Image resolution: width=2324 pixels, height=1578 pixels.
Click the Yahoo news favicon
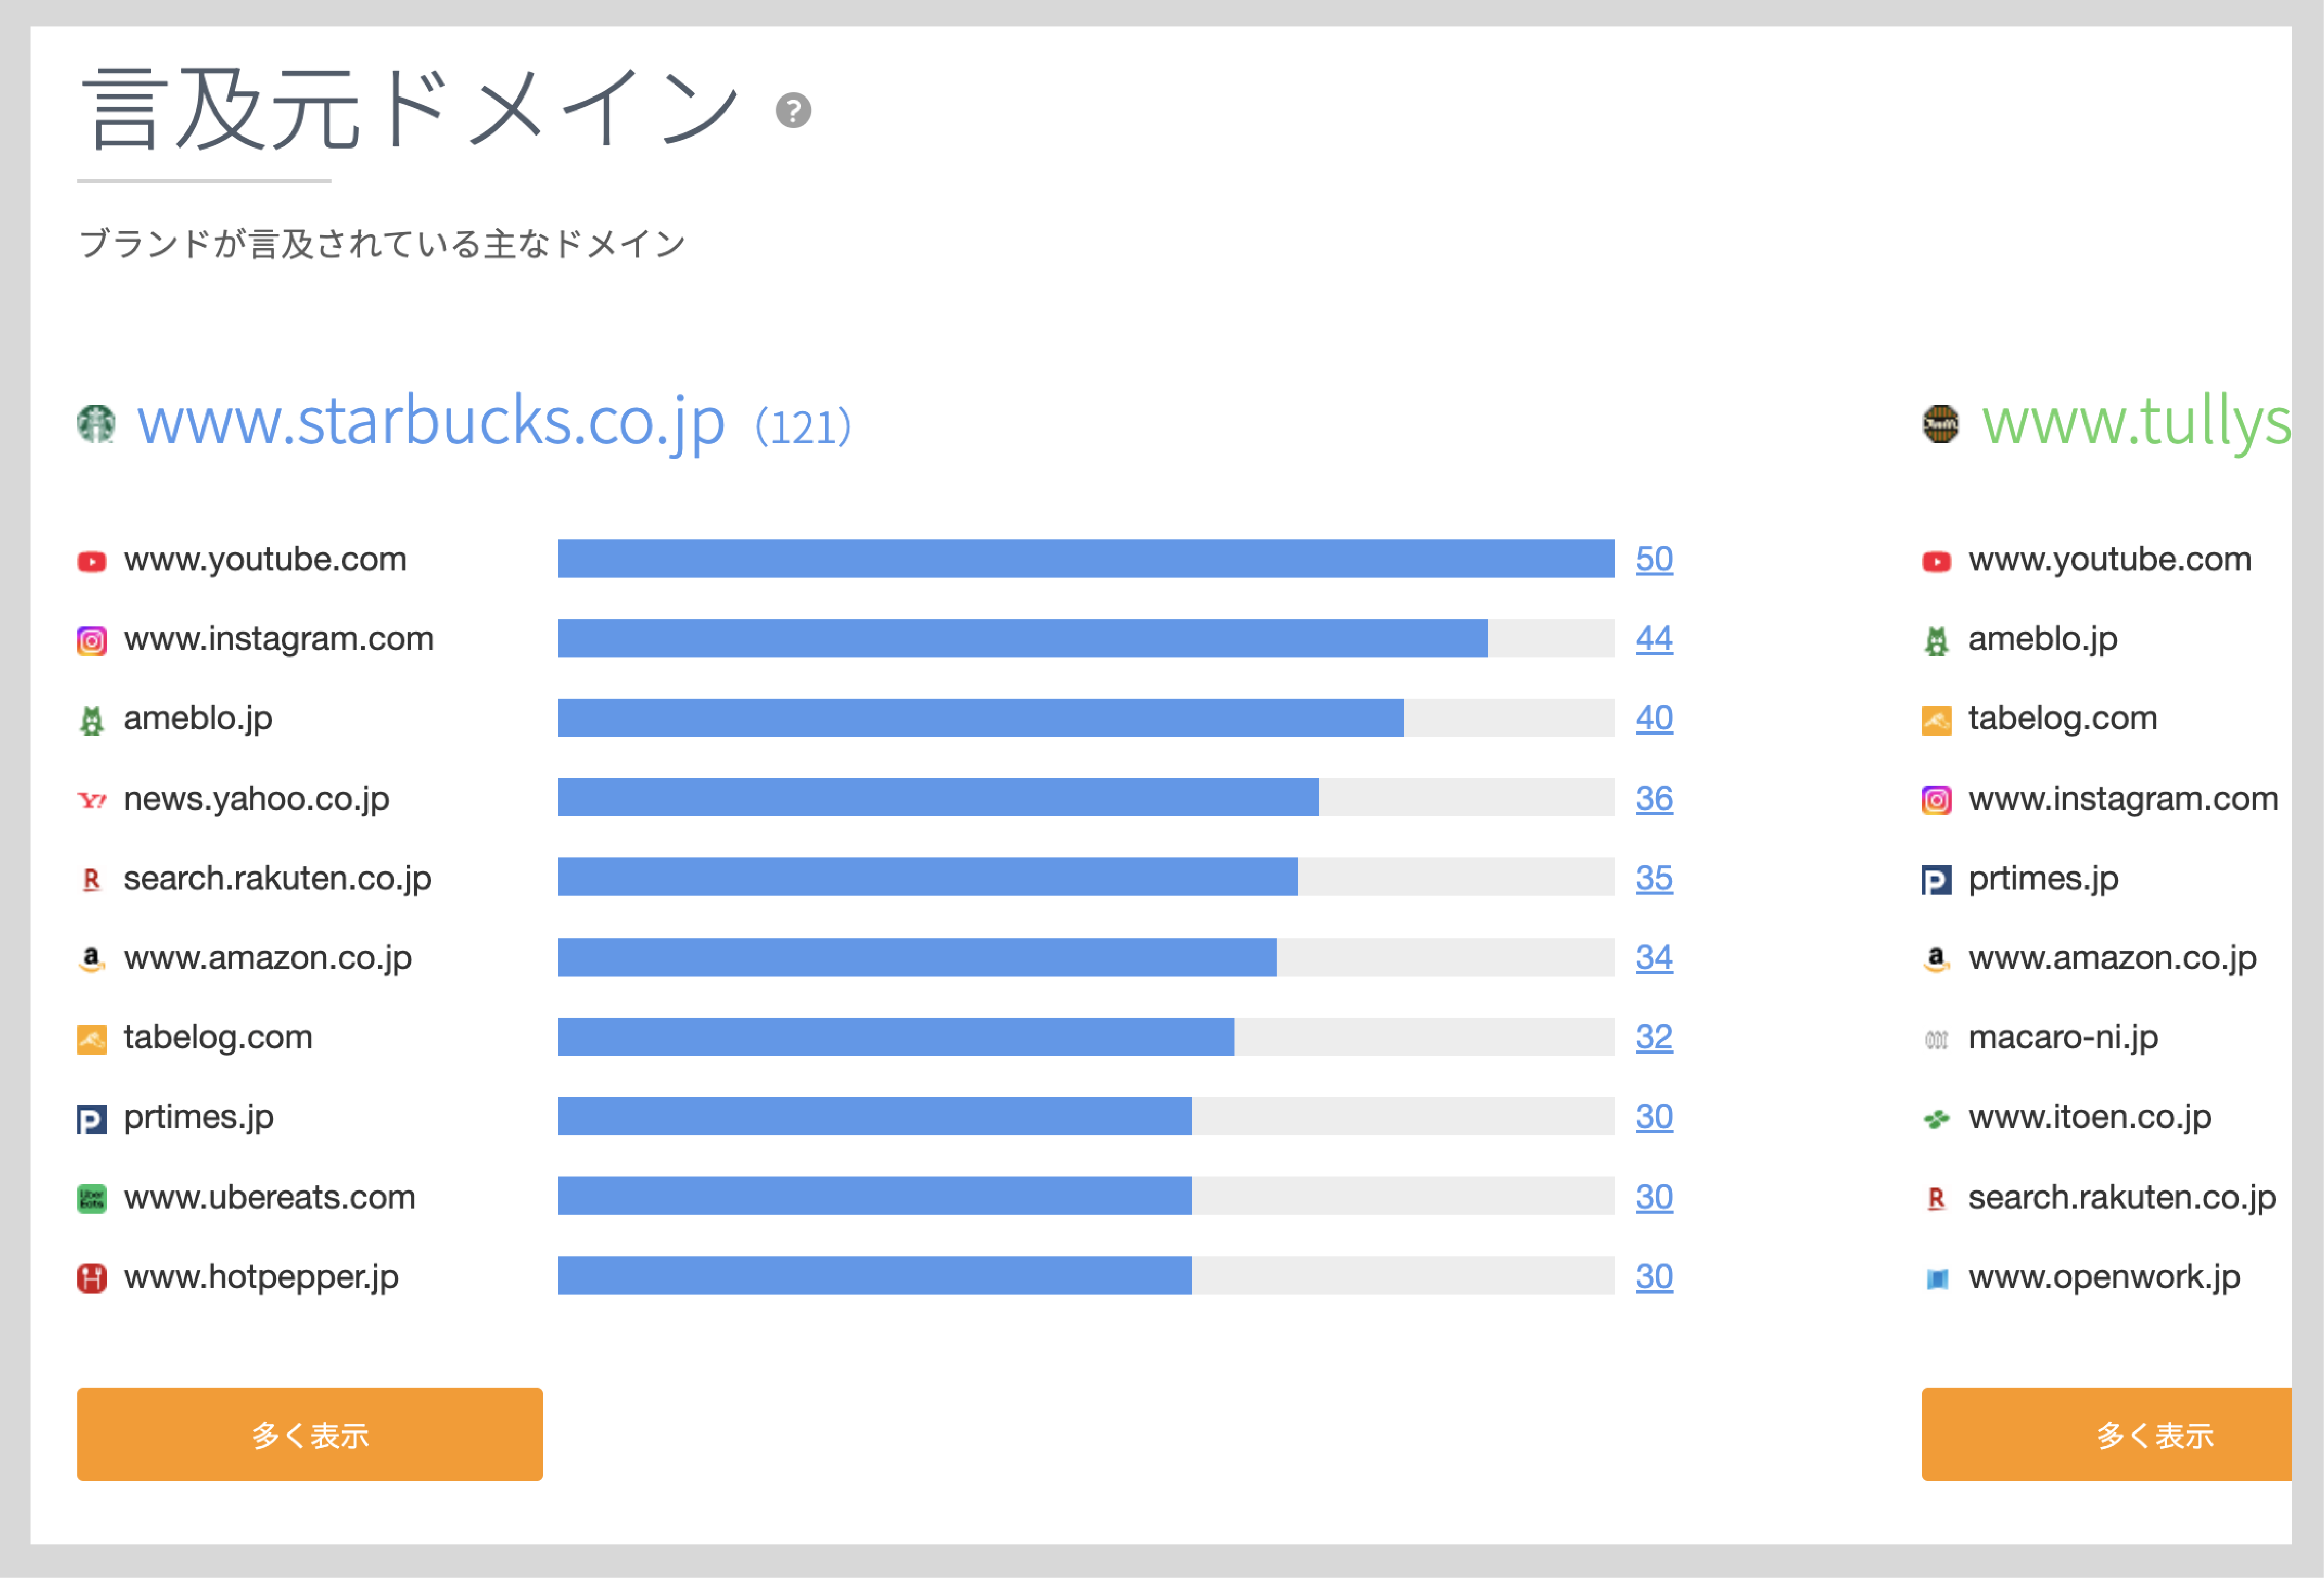[x=92, y=799]
